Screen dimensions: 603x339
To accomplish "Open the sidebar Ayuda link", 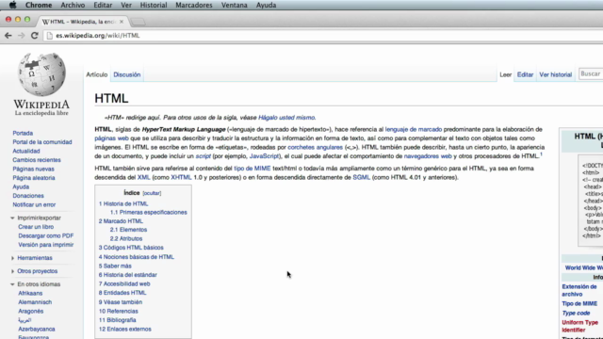I will click(21, 186).
